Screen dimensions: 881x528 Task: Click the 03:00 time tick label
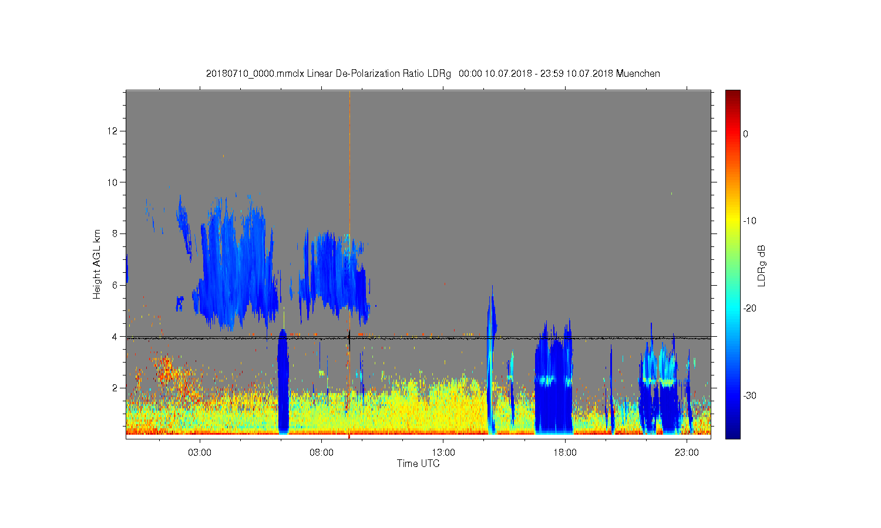pyautogui.click(x=200, y=453)
